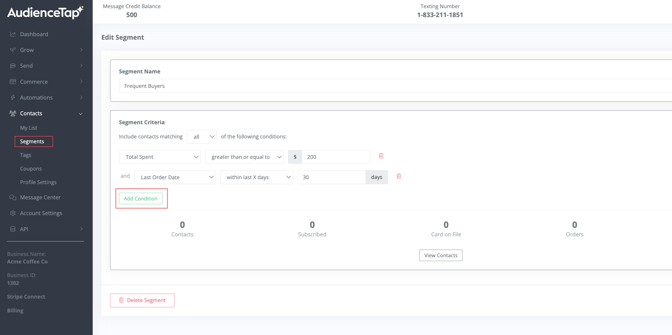This screenshot has height=335, width=672.
Task: Select the Grow sidebar icon
Action: (13, 50)
